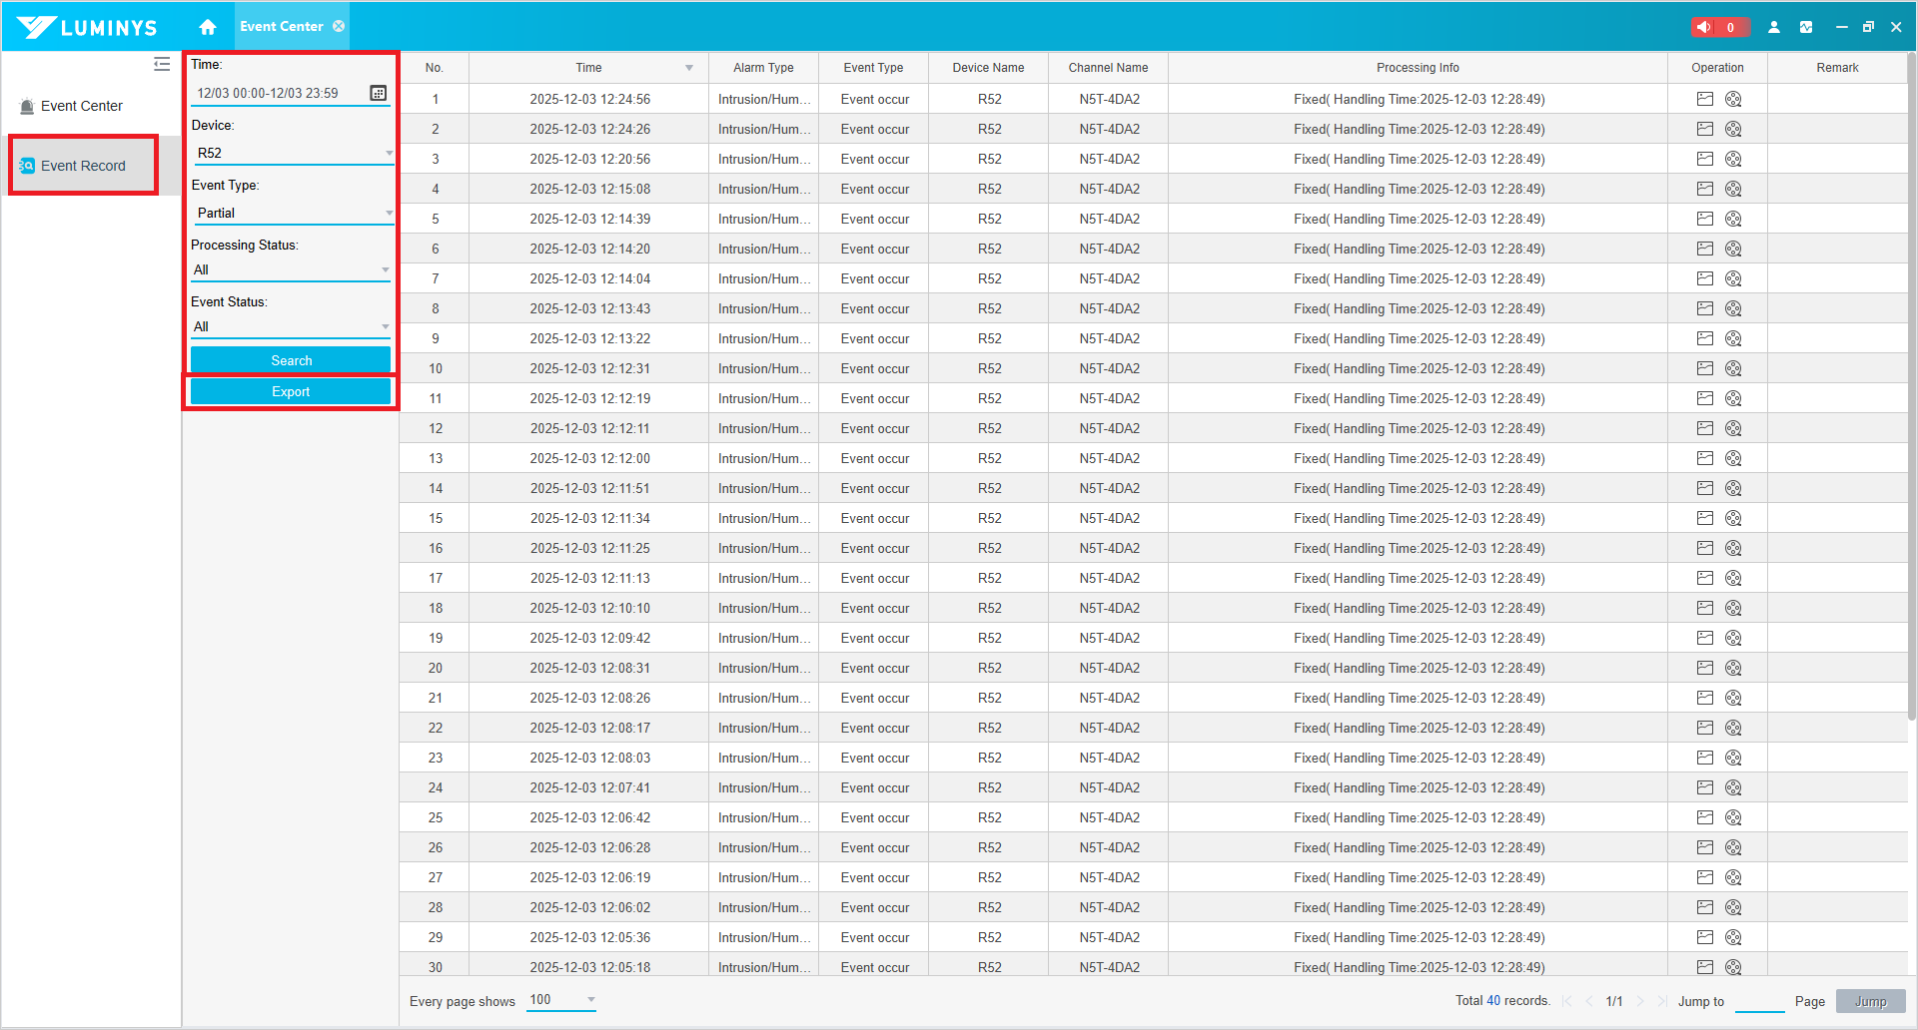Click the Jump to page input field
The image size is (1918, 1030).
click(x=1759, y=1001)
